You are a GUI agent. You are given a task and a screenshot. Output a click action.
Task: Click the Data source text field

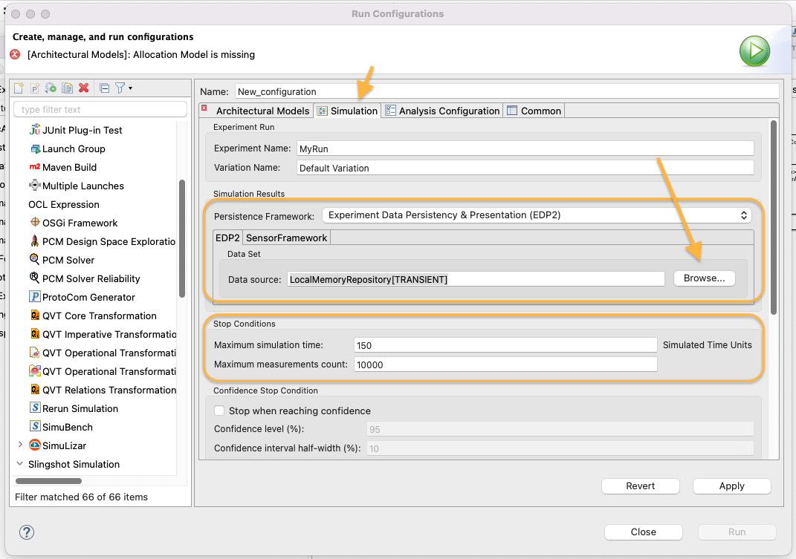click(476, 279)
